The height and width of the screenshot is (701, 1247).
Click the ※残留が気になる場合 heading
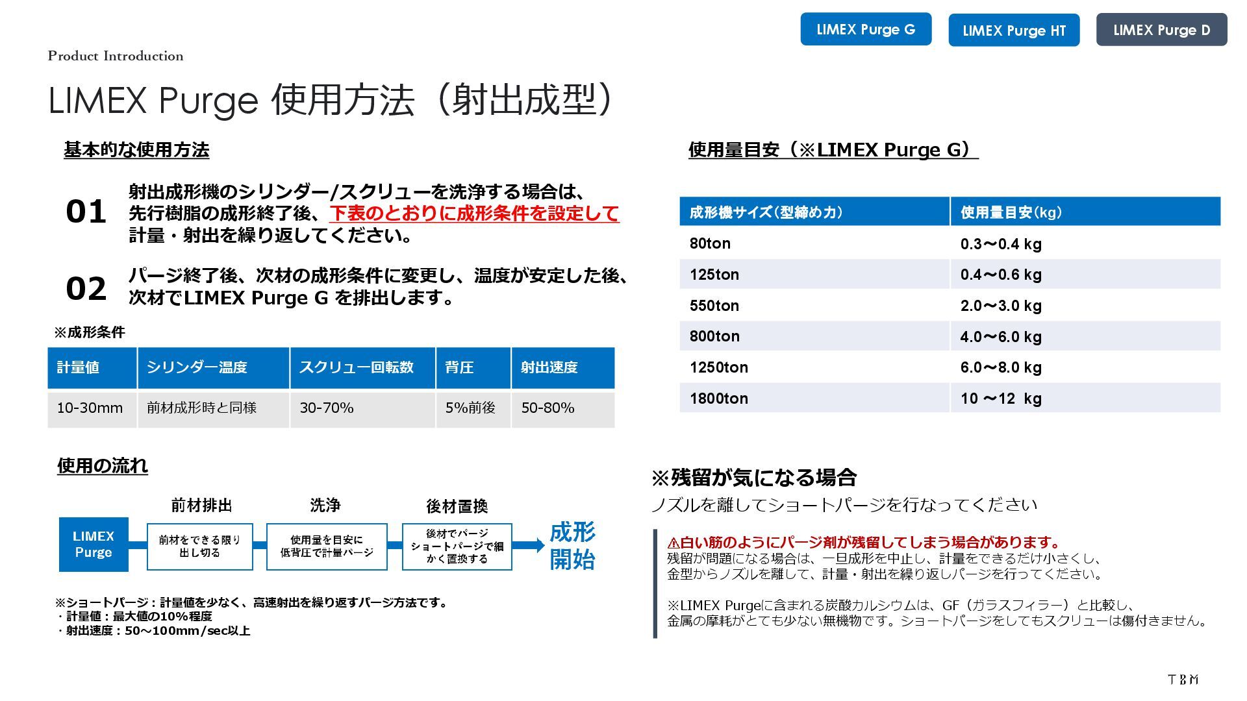click(754, 478)
